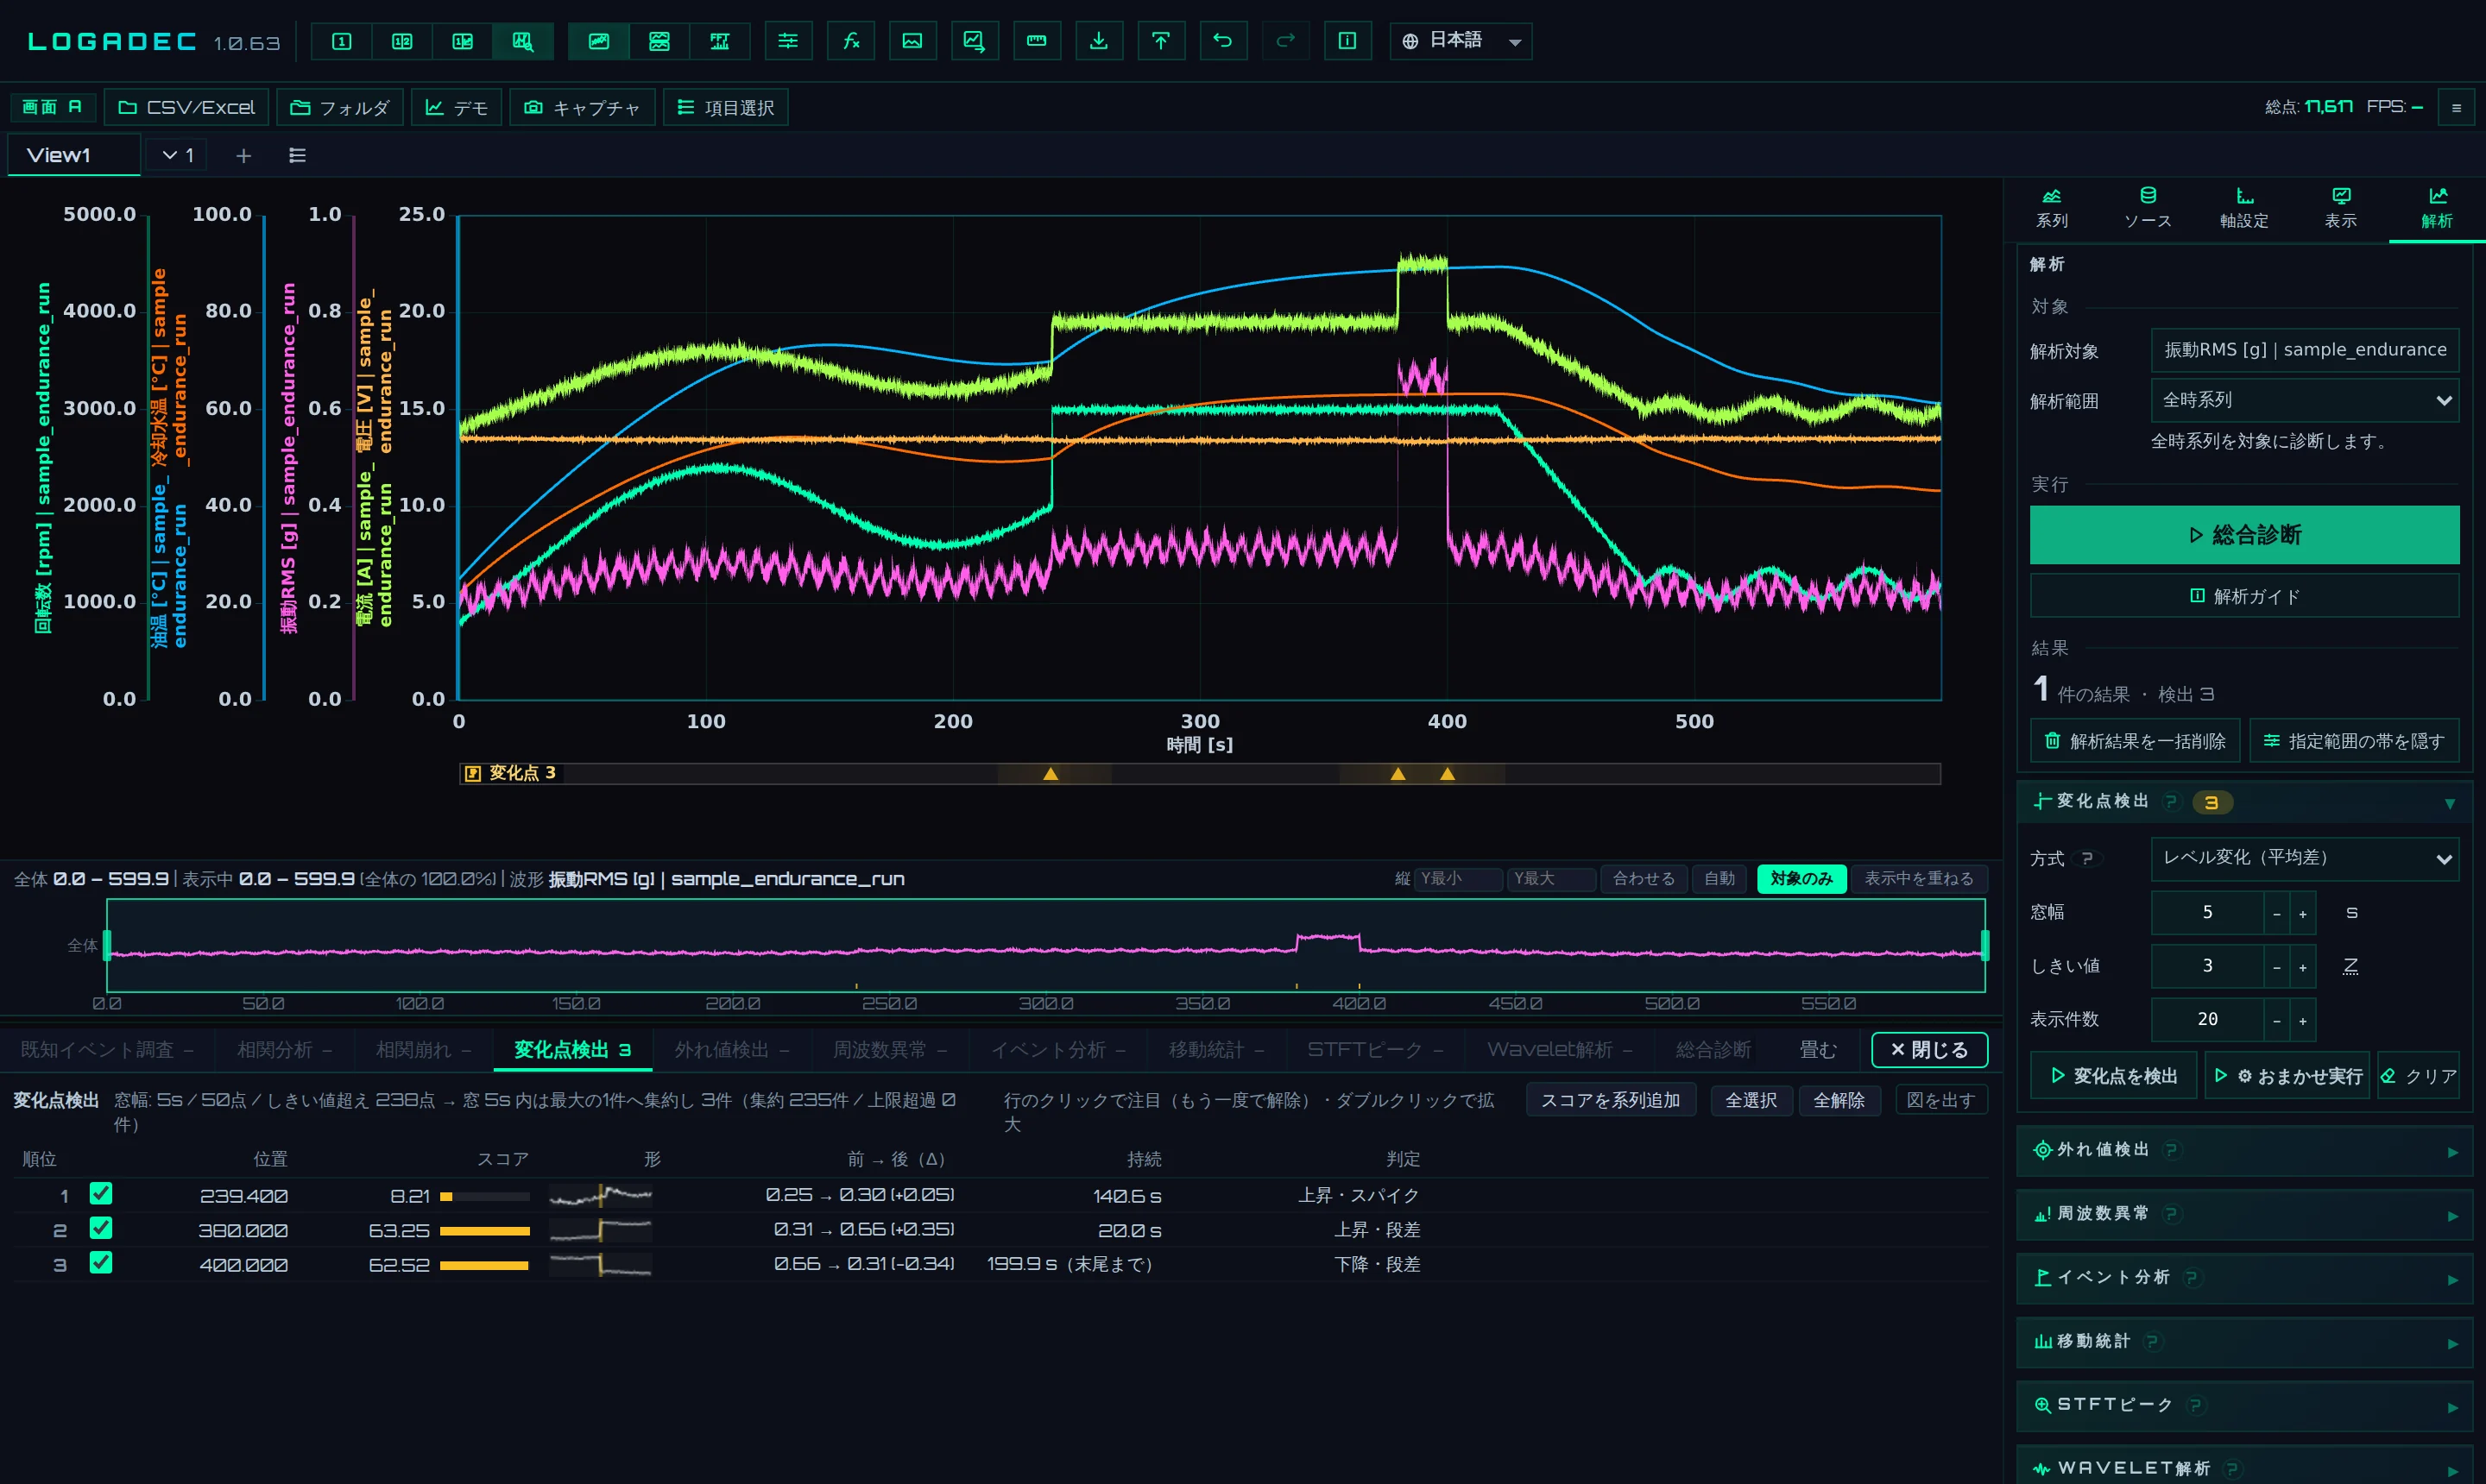Click the analysis search layout icon
Image resolution: width=2486 pixels, height=1484 pixels.
523,41
